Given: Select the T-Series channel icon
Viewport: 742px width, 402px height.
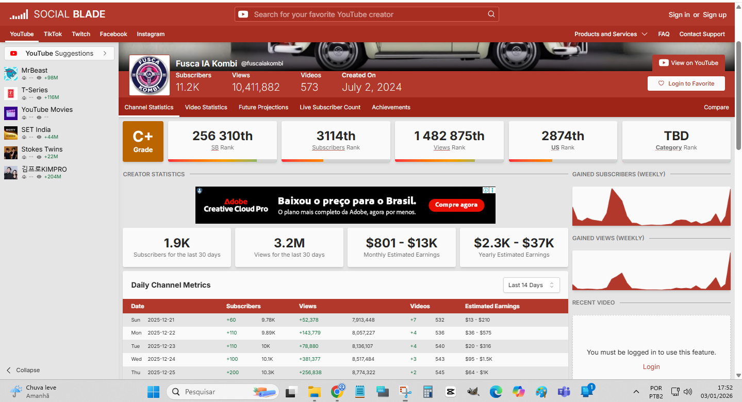Looking at the screenshot, I should [11, 93].
